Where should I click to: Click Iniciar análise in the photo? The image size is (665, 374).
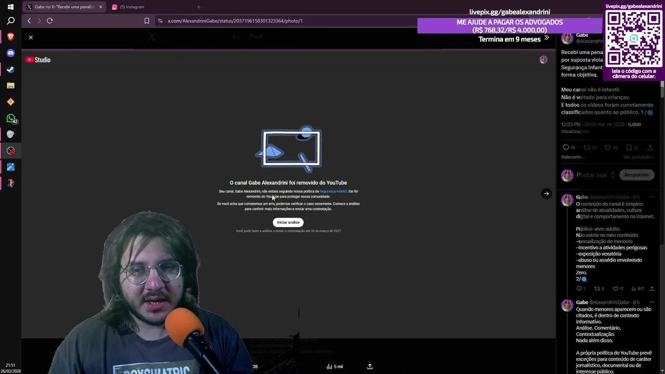pos(288,222)
